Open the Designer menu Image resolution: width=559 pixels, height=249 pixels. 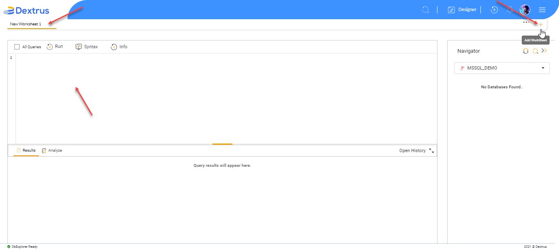click(x=462, y=10)
